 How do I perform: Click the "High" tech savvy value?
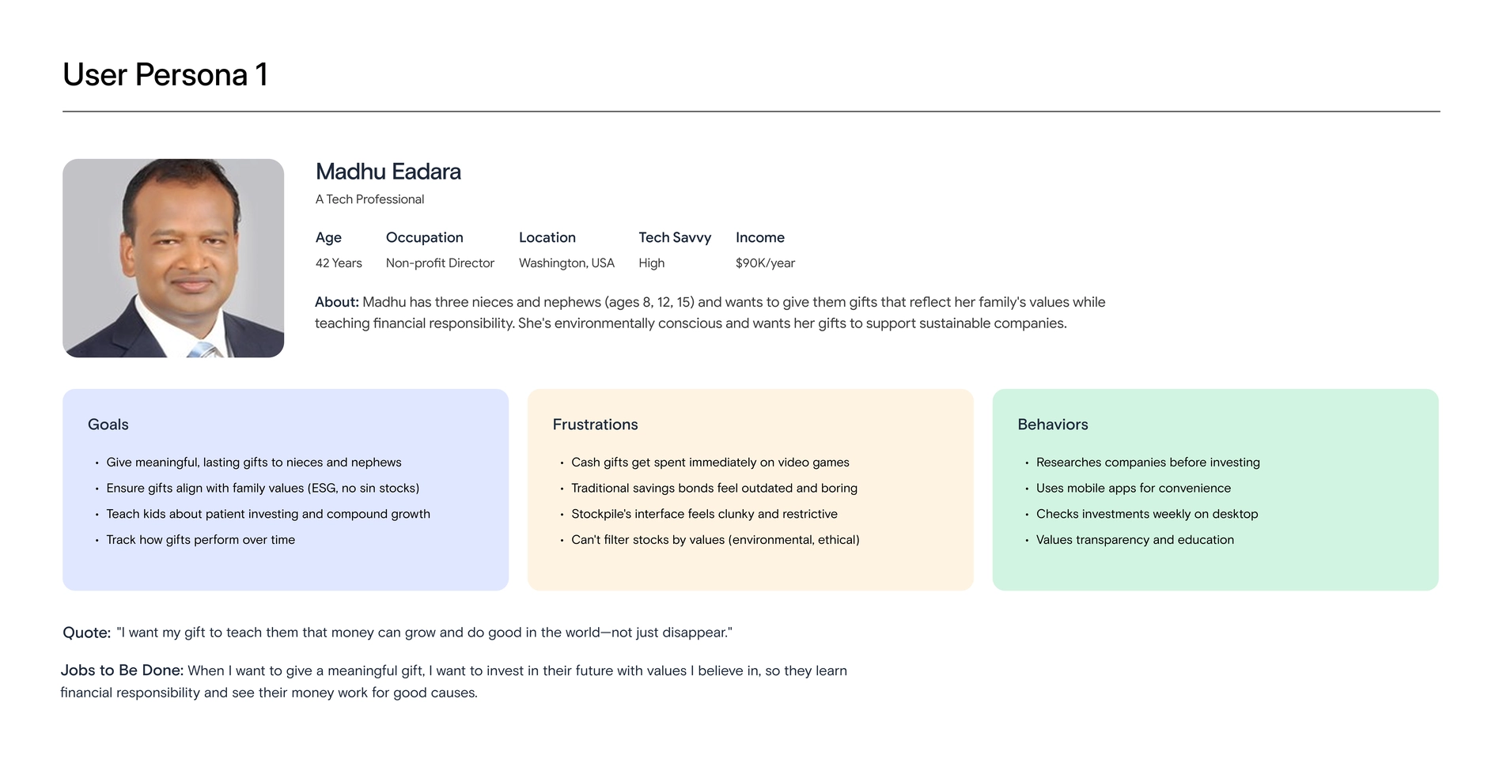click(x=651, y=263)
